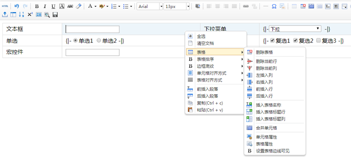The image size is (351, 158).
Task: Click 左插入列 in the submenu
Action: (x=275, y=75)
